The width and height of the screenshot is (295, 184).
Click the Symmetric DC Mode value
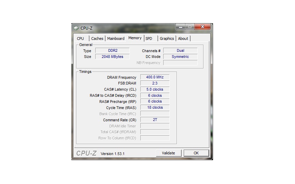(x=180, y=57)
